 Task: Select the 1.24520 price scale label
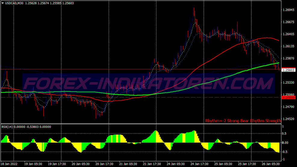(289, 119)
